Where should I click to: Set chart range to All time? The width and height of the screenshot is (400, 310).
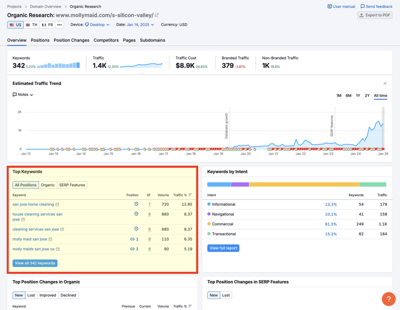tap(380, 96)
